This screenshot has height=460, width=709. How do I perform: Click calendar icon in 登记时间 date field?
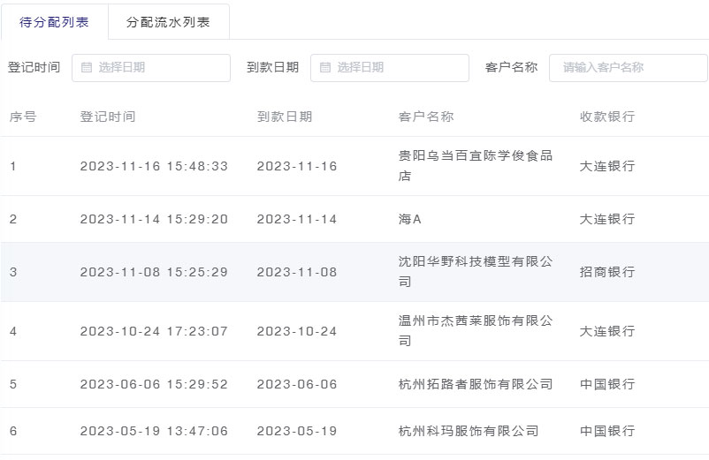pos(87,67)
